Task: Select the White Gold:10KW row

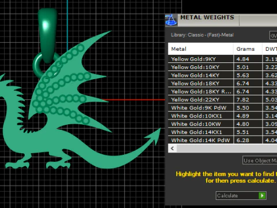Action: click(223, 124)
